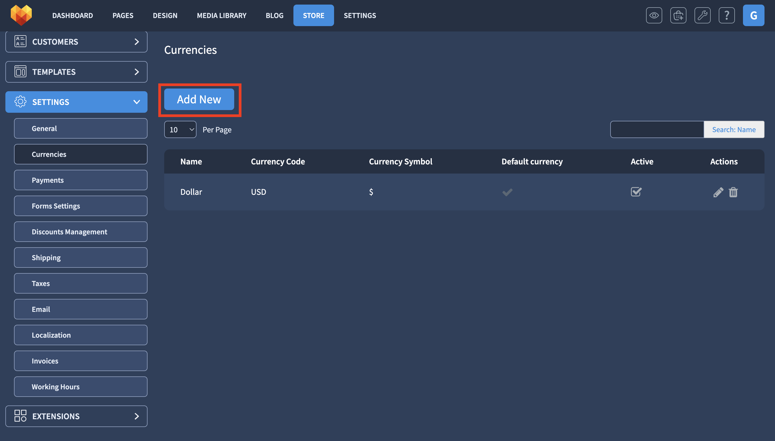Toggle Default currency checkmark for Dollar
The image size is (775, 441).
click(x=507, y=192)
